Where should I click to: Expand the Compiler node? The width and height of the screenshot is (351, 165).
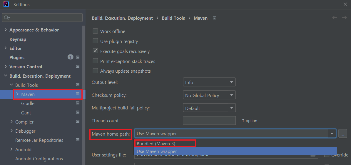click(11, 122)
